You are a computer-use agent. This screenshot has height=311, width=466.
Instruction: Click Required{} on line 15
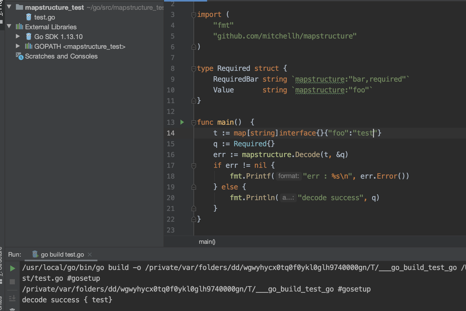(x=254, y=144)
